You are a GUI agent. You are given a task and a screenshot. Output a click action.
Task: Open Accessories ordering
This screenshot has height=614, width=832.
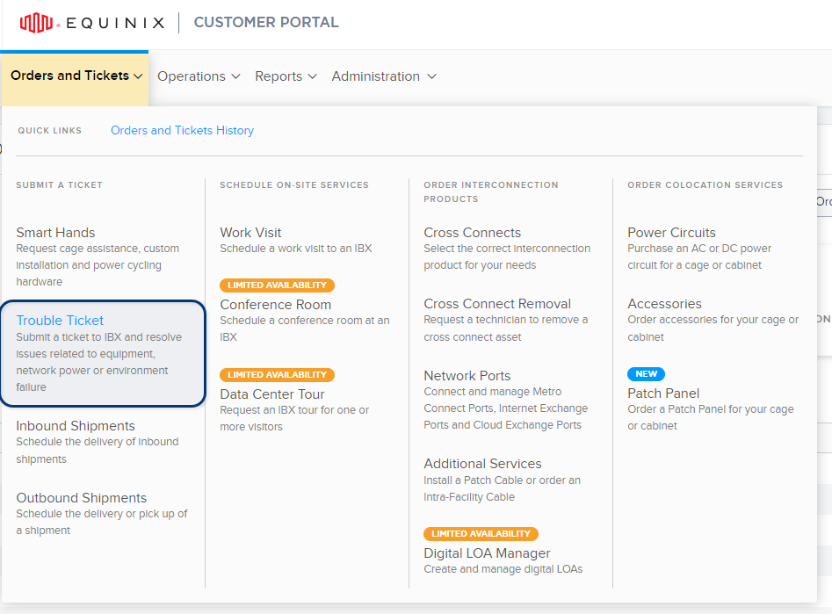click(664, 304)
